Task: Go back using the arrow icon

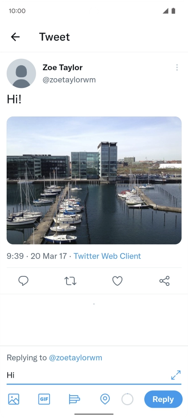Action: [15, 37]
